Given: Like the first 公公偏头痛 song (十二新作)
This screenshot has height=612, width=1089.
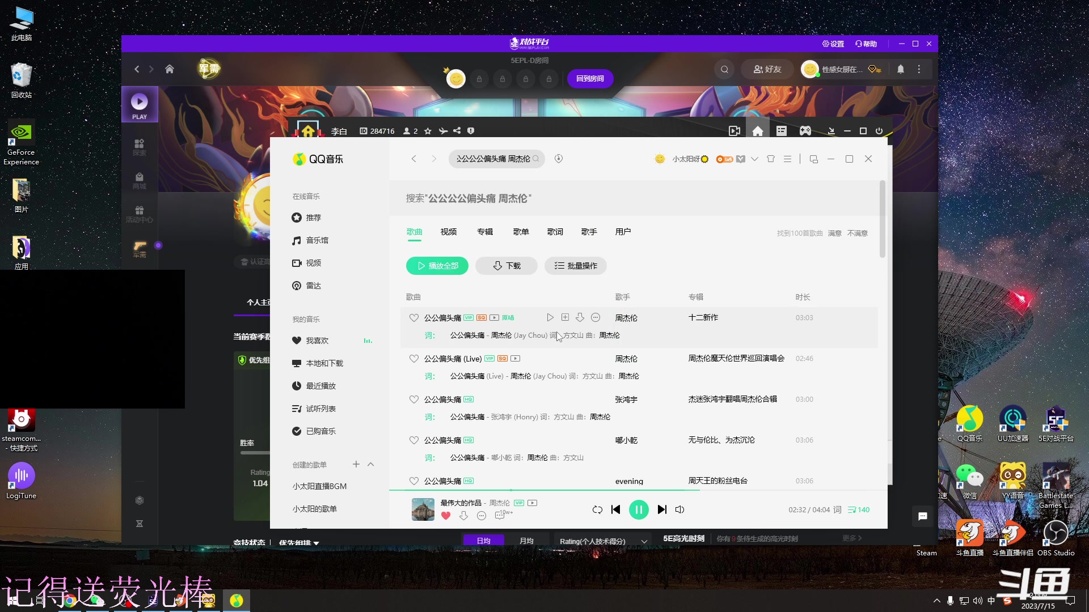Looking at the screenshot, I should click(x=414, y=318).
